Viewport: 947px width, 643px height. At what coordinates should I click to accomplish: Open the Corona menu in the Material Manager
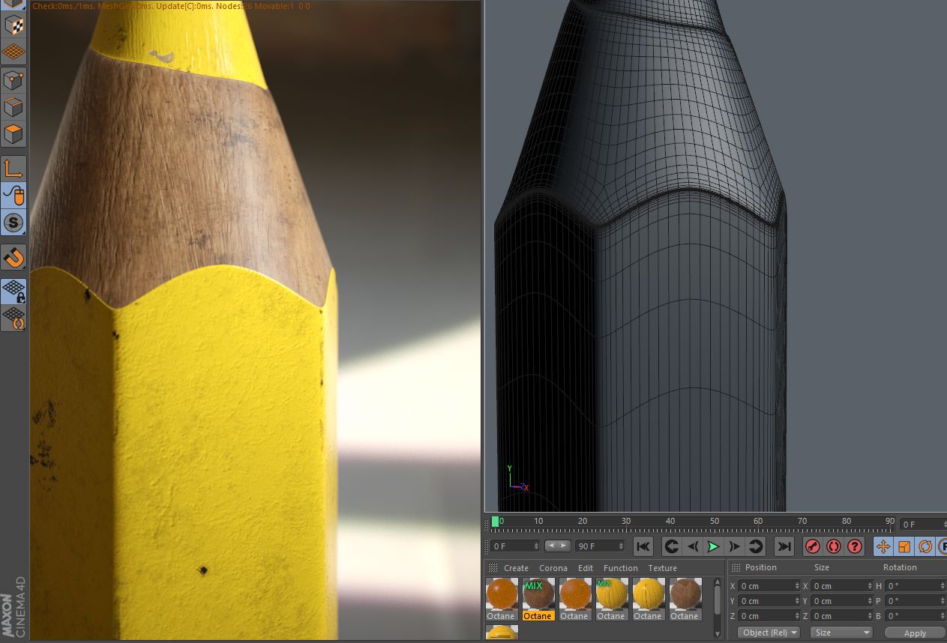pyautogui.click(x=553, y=568)
